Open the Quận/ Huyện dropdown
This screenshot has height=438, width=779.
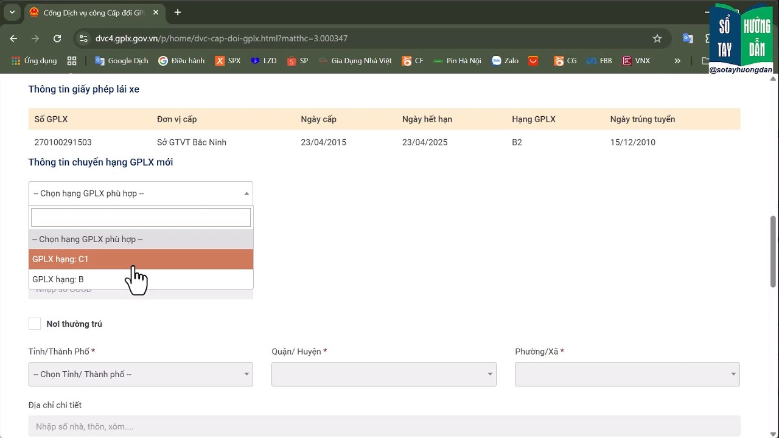pyautogui.click(x=384, y=374)
